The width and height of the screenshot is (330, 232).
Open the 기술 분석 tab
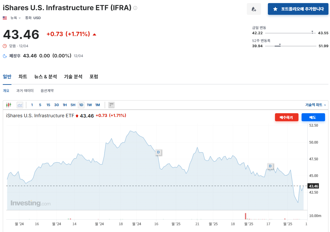point(73,77)
